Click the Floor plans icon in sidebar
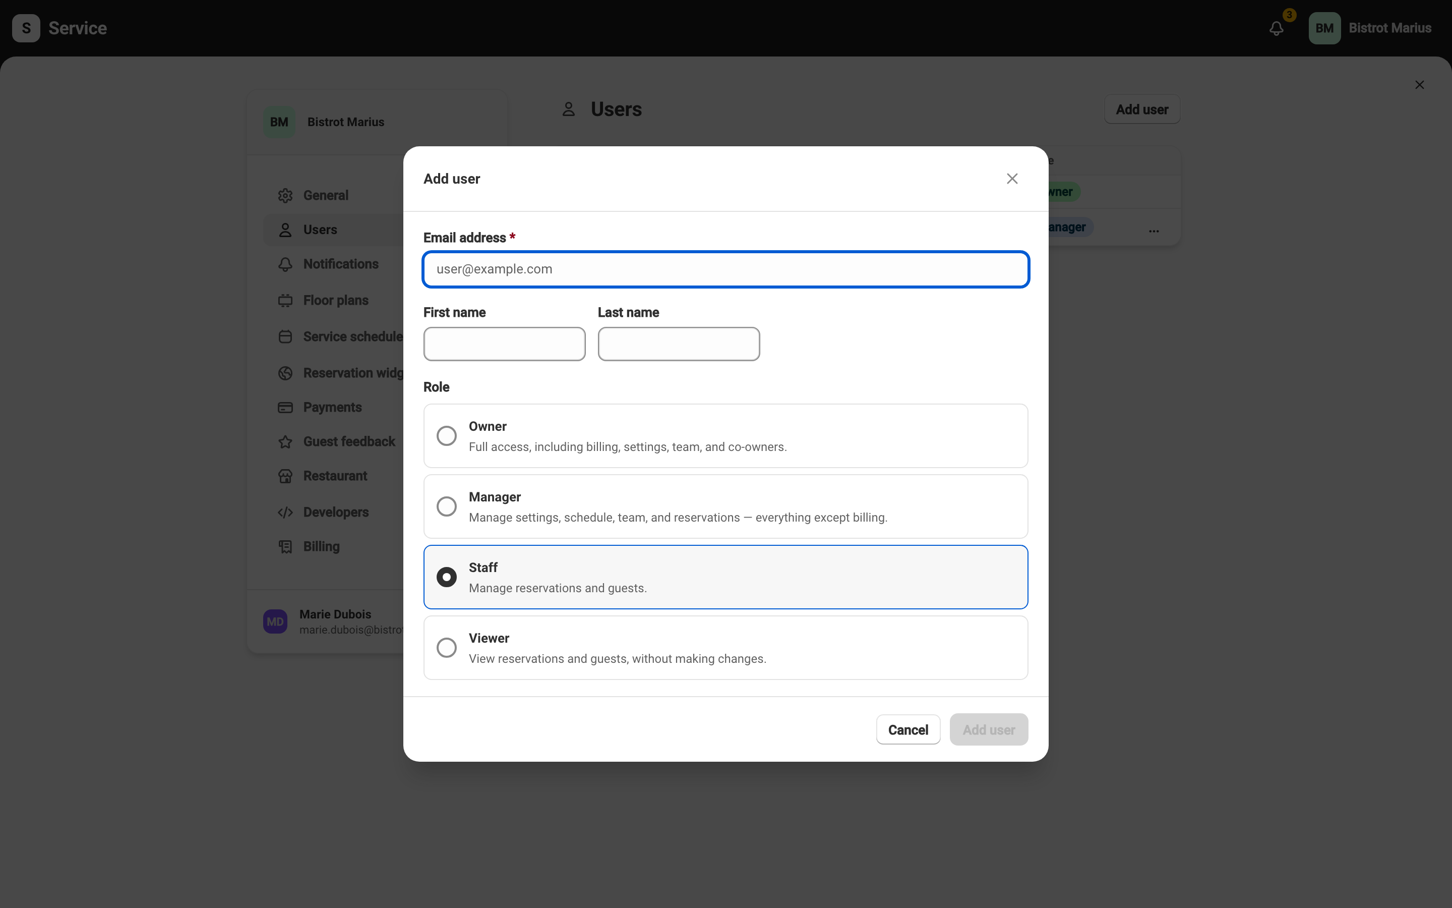This screenshot has width=1452, height=908. click(x=285, y=300)
